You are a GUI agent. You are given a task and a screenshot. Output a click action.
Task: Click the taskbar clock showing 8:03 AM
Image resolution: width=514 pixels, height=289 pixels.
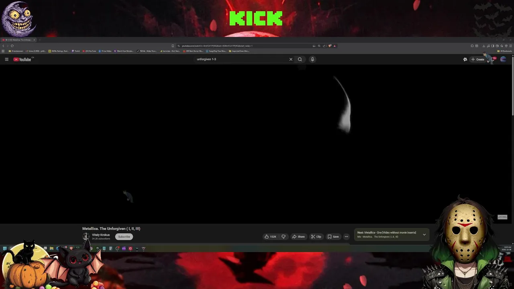(x=507, y=248)
